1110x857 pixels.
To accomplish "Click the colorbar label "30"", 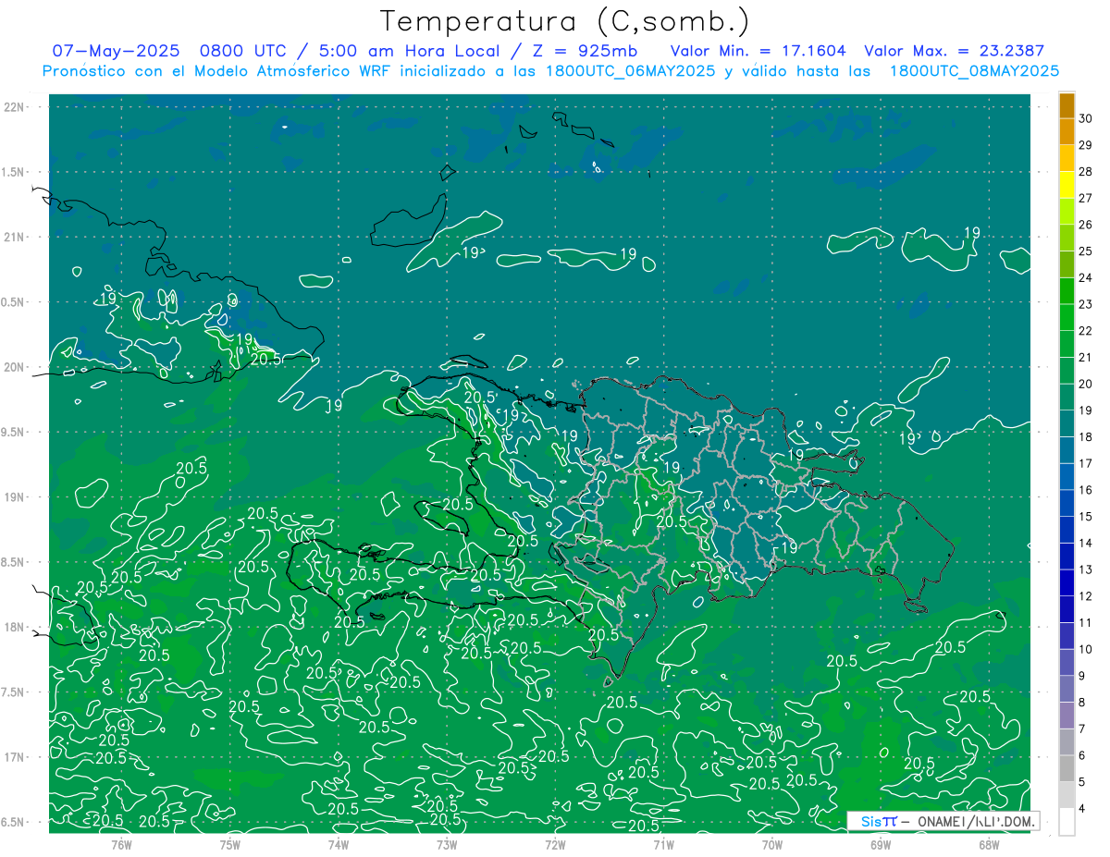I will (1085, 118).
